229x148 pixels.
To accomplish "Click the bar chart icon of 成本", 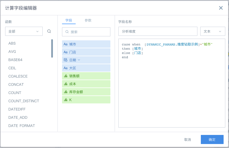I will (66, 84).
